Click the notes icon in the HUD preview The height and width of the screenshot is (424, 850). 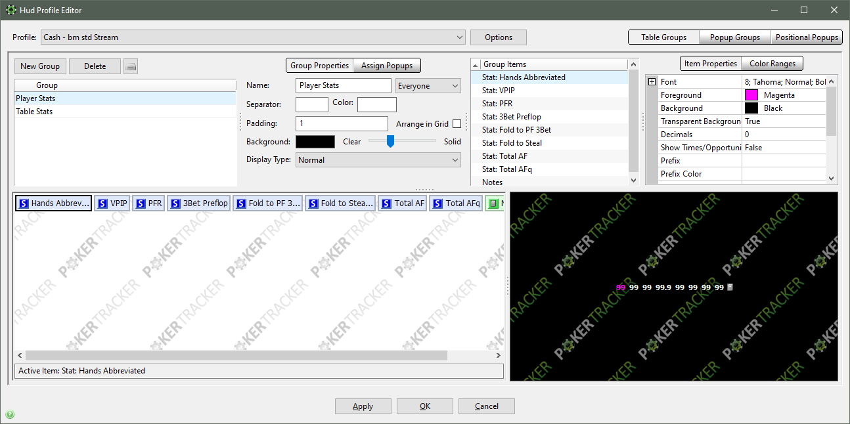730,287
